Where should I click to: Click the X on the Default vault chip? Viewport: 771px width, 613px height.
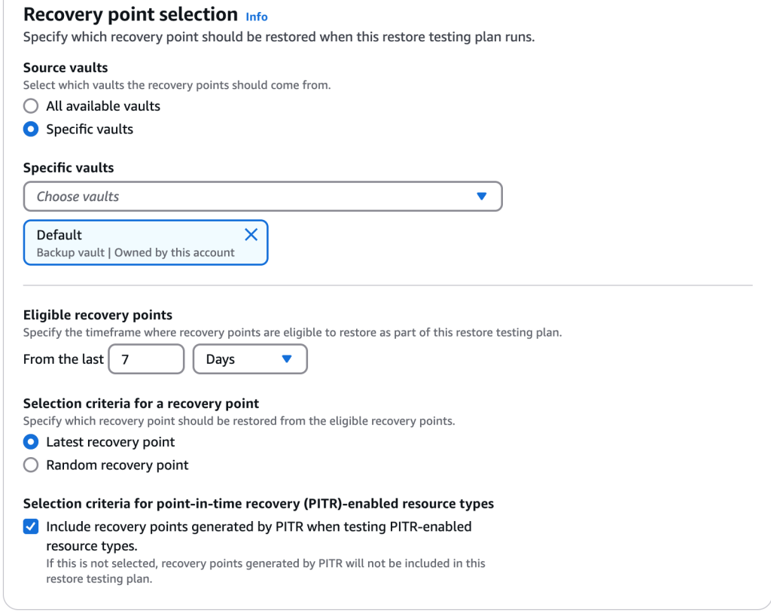(x=251, y=234)
